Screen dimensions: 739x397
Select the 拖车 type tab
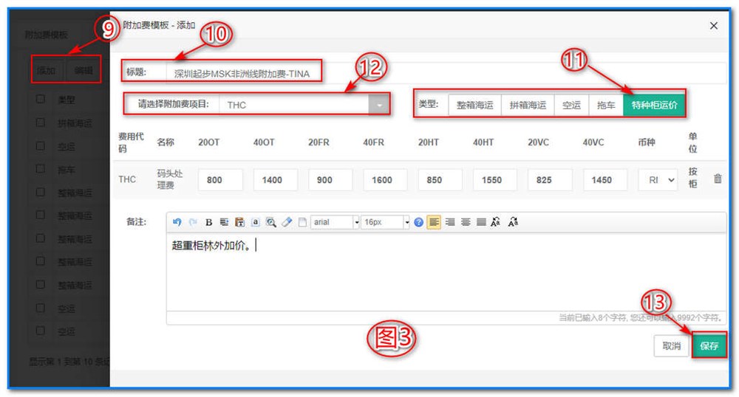(606, 105)
